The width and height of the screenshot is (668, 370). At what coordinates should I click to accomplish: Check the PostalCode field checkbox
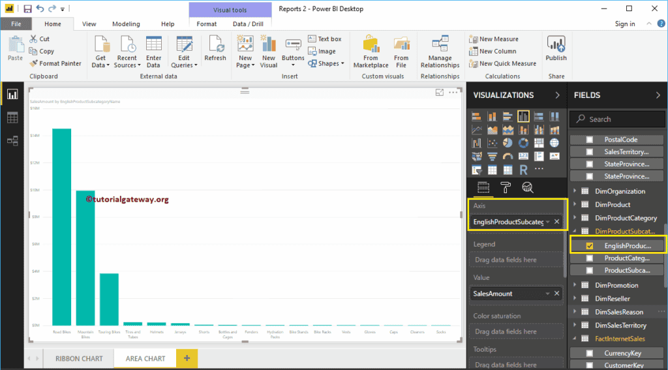coord(590,140)
